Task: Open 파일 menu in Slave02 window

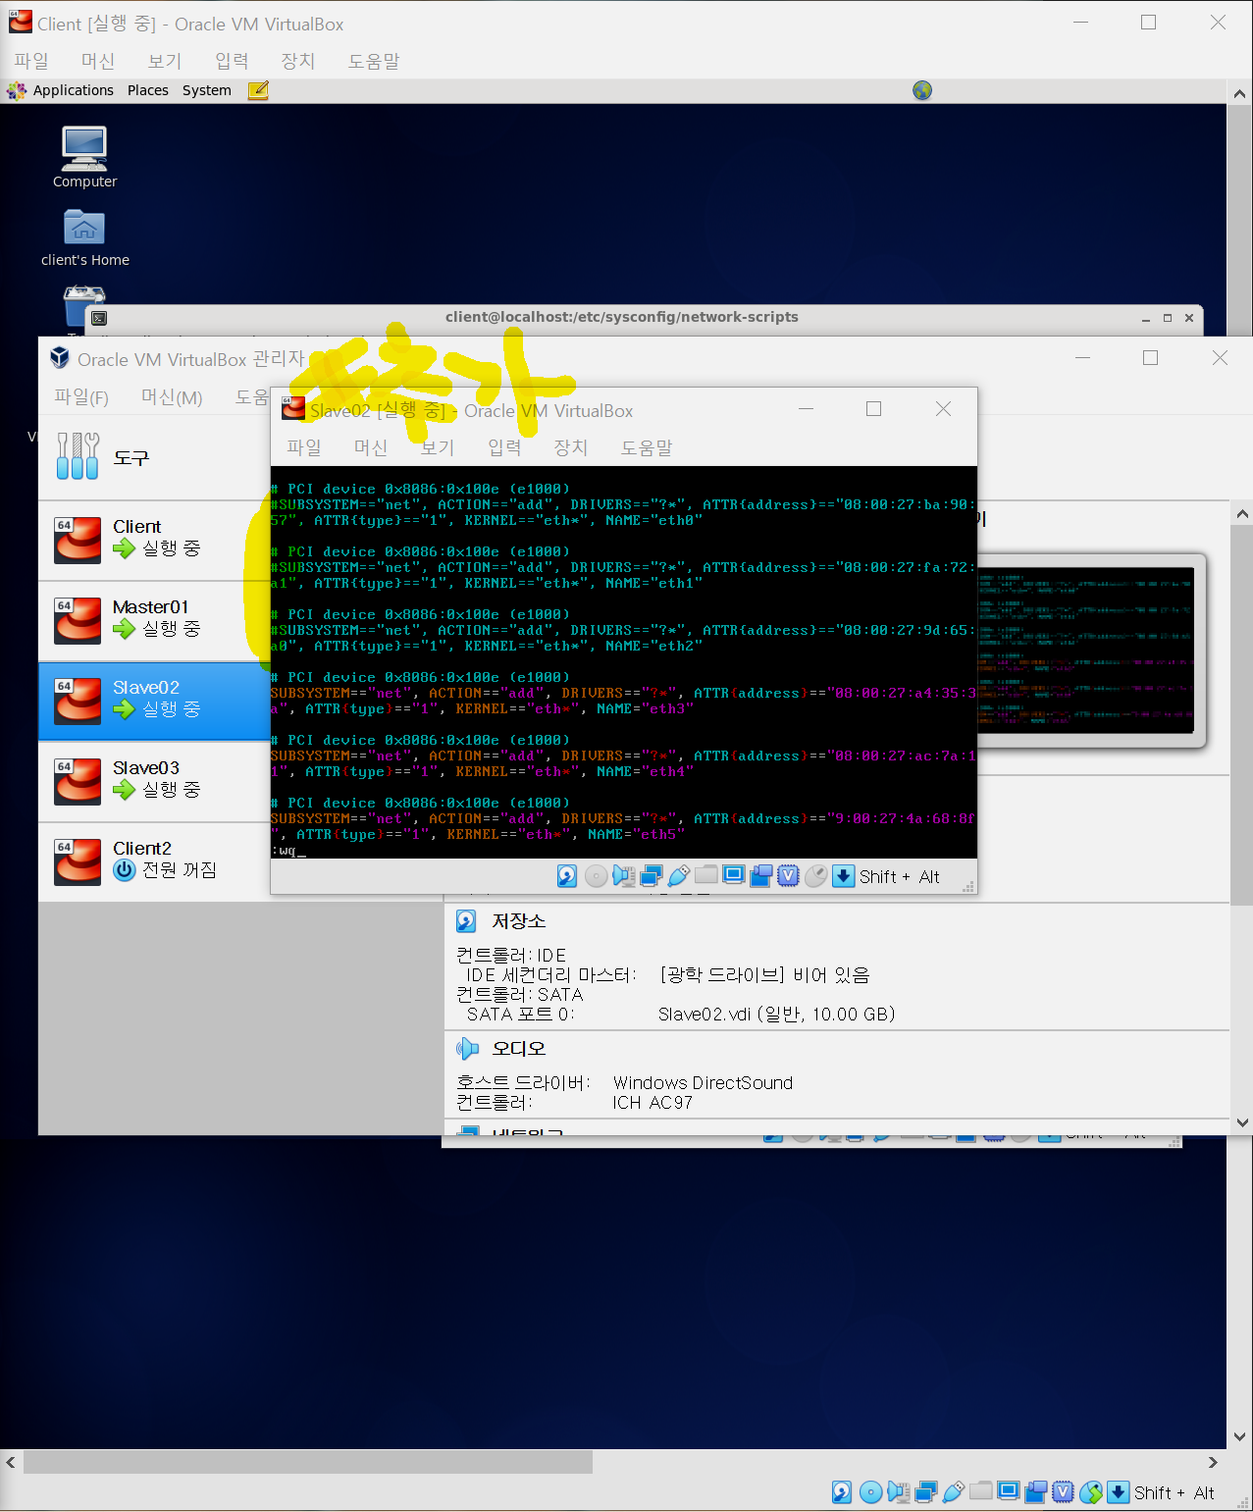Action: click(x=304, y=447)
